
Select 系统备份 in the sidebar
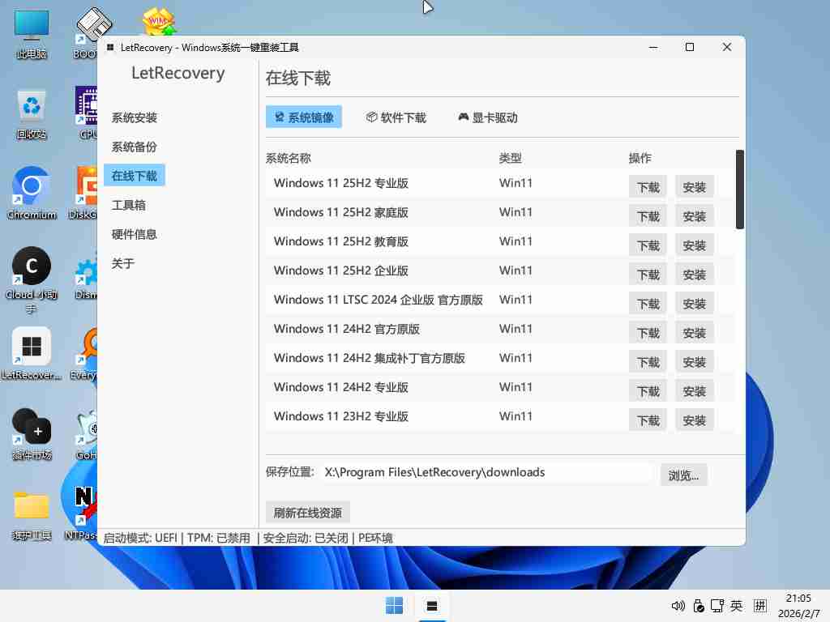click(135, 147)
